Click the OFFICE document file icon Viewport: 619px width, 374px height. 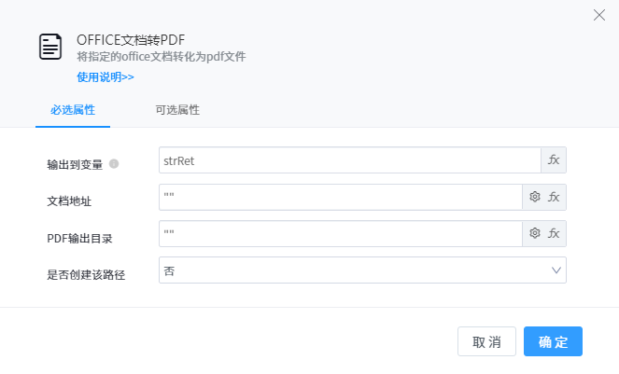click(50, 47)
